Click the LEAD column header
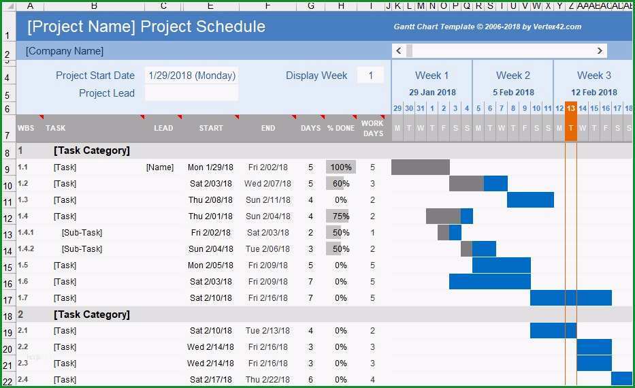 tap(163, 128)
